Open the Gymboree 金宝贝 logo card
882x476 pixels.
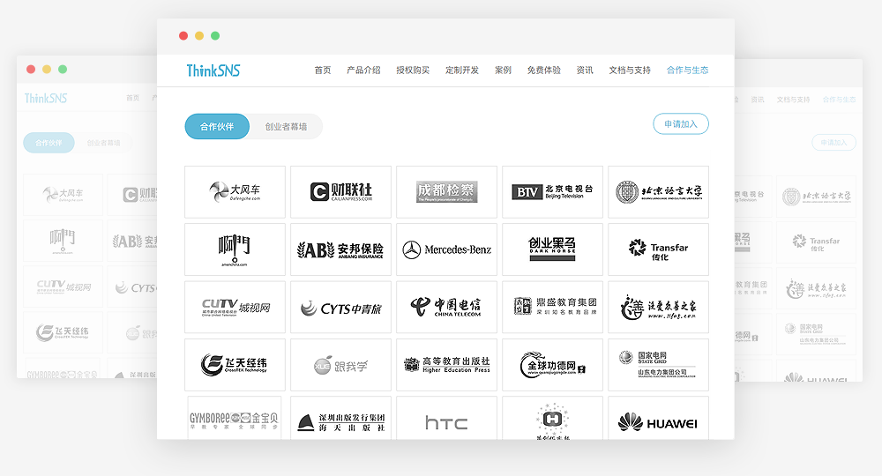pyautogui.click(x=234, y=418)
